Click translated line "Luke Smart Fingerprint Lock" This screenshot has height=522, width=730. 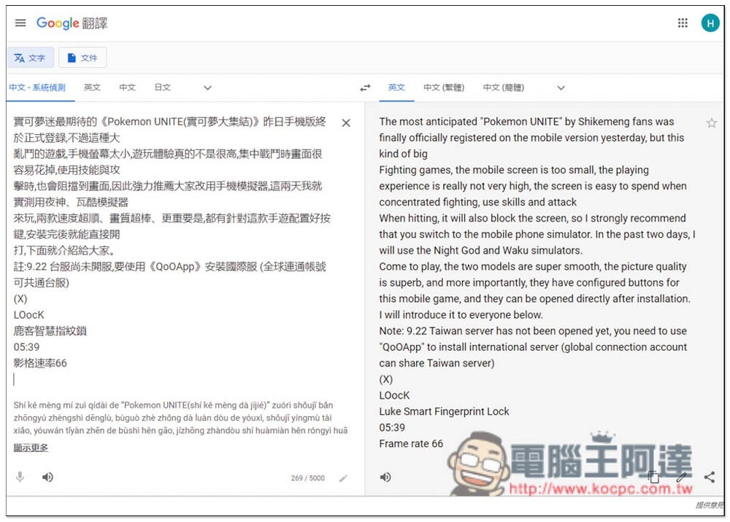coord(444,411)
